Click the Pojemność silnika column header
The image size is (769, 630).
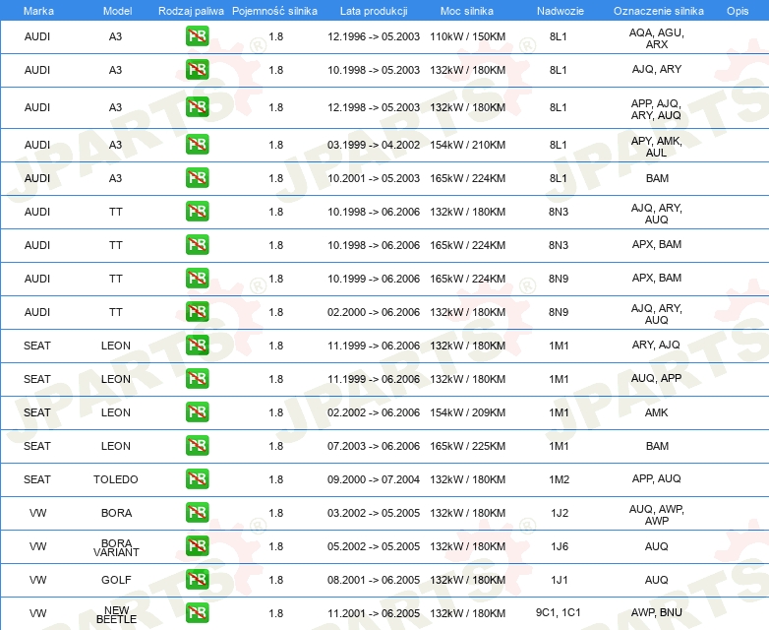point(274,11)
